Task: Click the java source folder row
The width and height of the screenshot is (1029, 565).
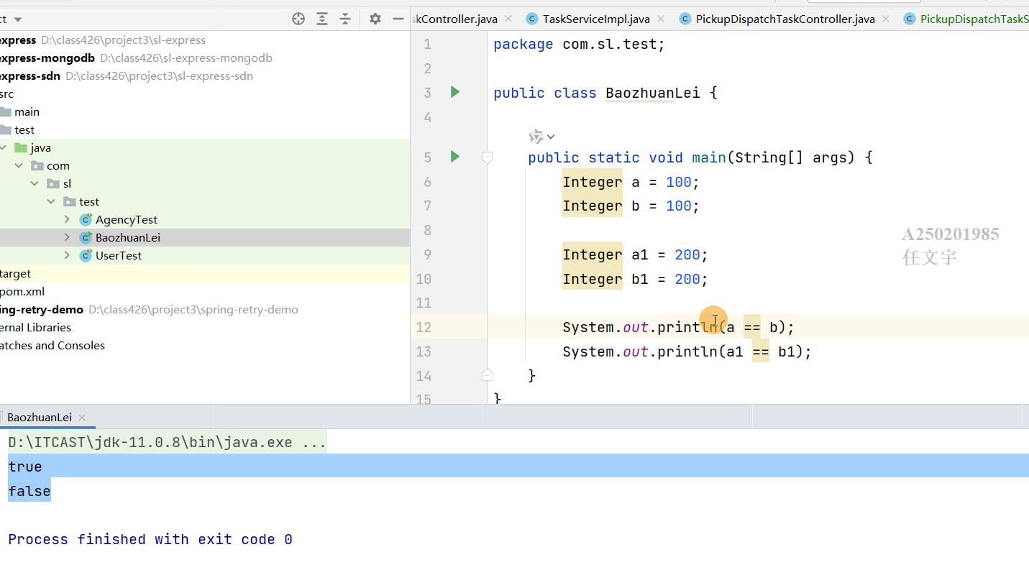Action: click(x=205, y=147)
